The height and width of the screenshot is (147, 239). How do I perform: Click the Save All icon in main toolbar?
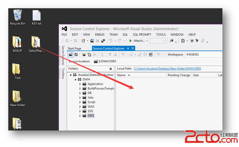[x=103, y=40]
